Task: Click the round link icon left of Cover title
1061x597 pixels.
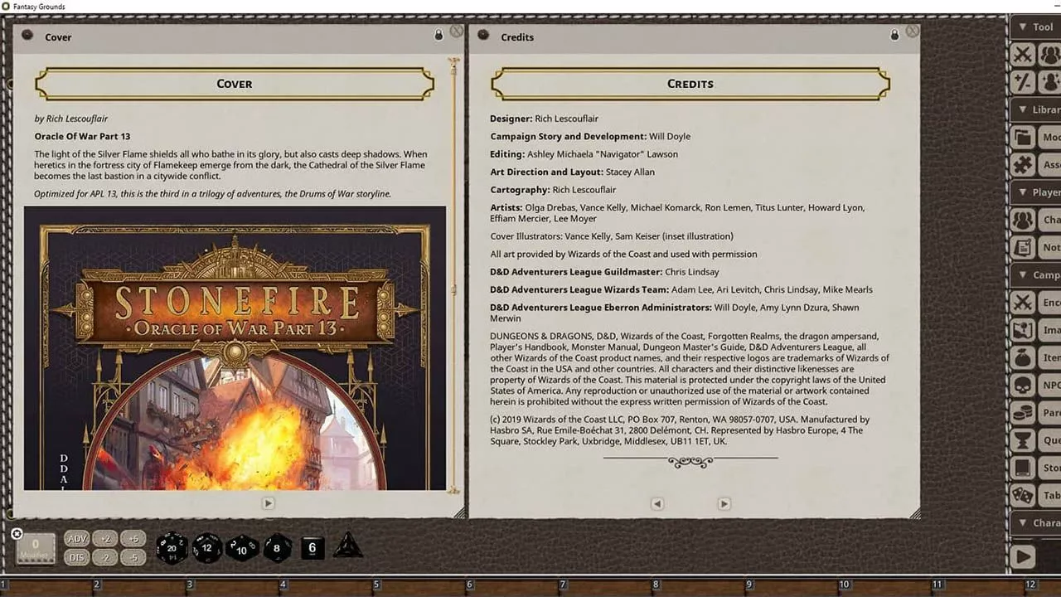Action: pyautogui.click(x=27, y=36)
